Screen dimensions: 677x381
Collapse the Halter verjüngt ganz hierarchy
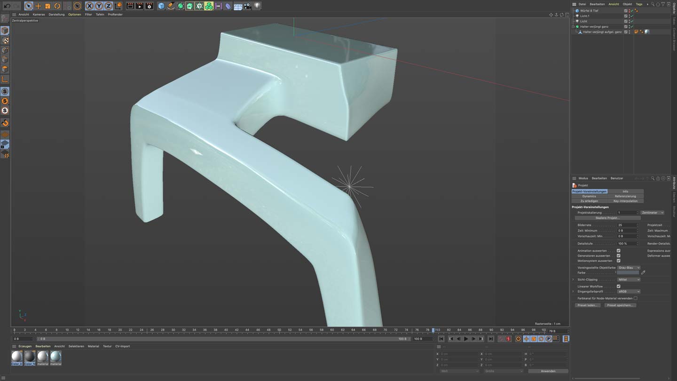pyautogui.click(x=574, y=27)
